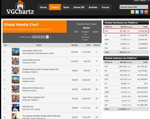Screen dimensions: 150x119
Task: Open the Hyrule Warriors cover thumbnail
Action: pos(15,61)
